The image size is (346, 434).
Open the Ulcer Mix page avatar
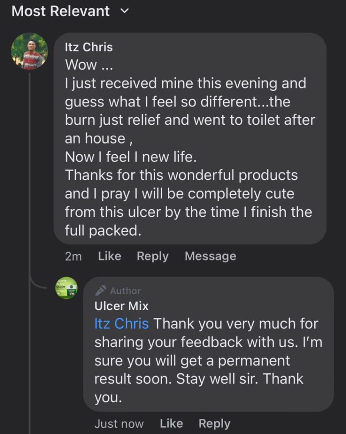[67, 288]
